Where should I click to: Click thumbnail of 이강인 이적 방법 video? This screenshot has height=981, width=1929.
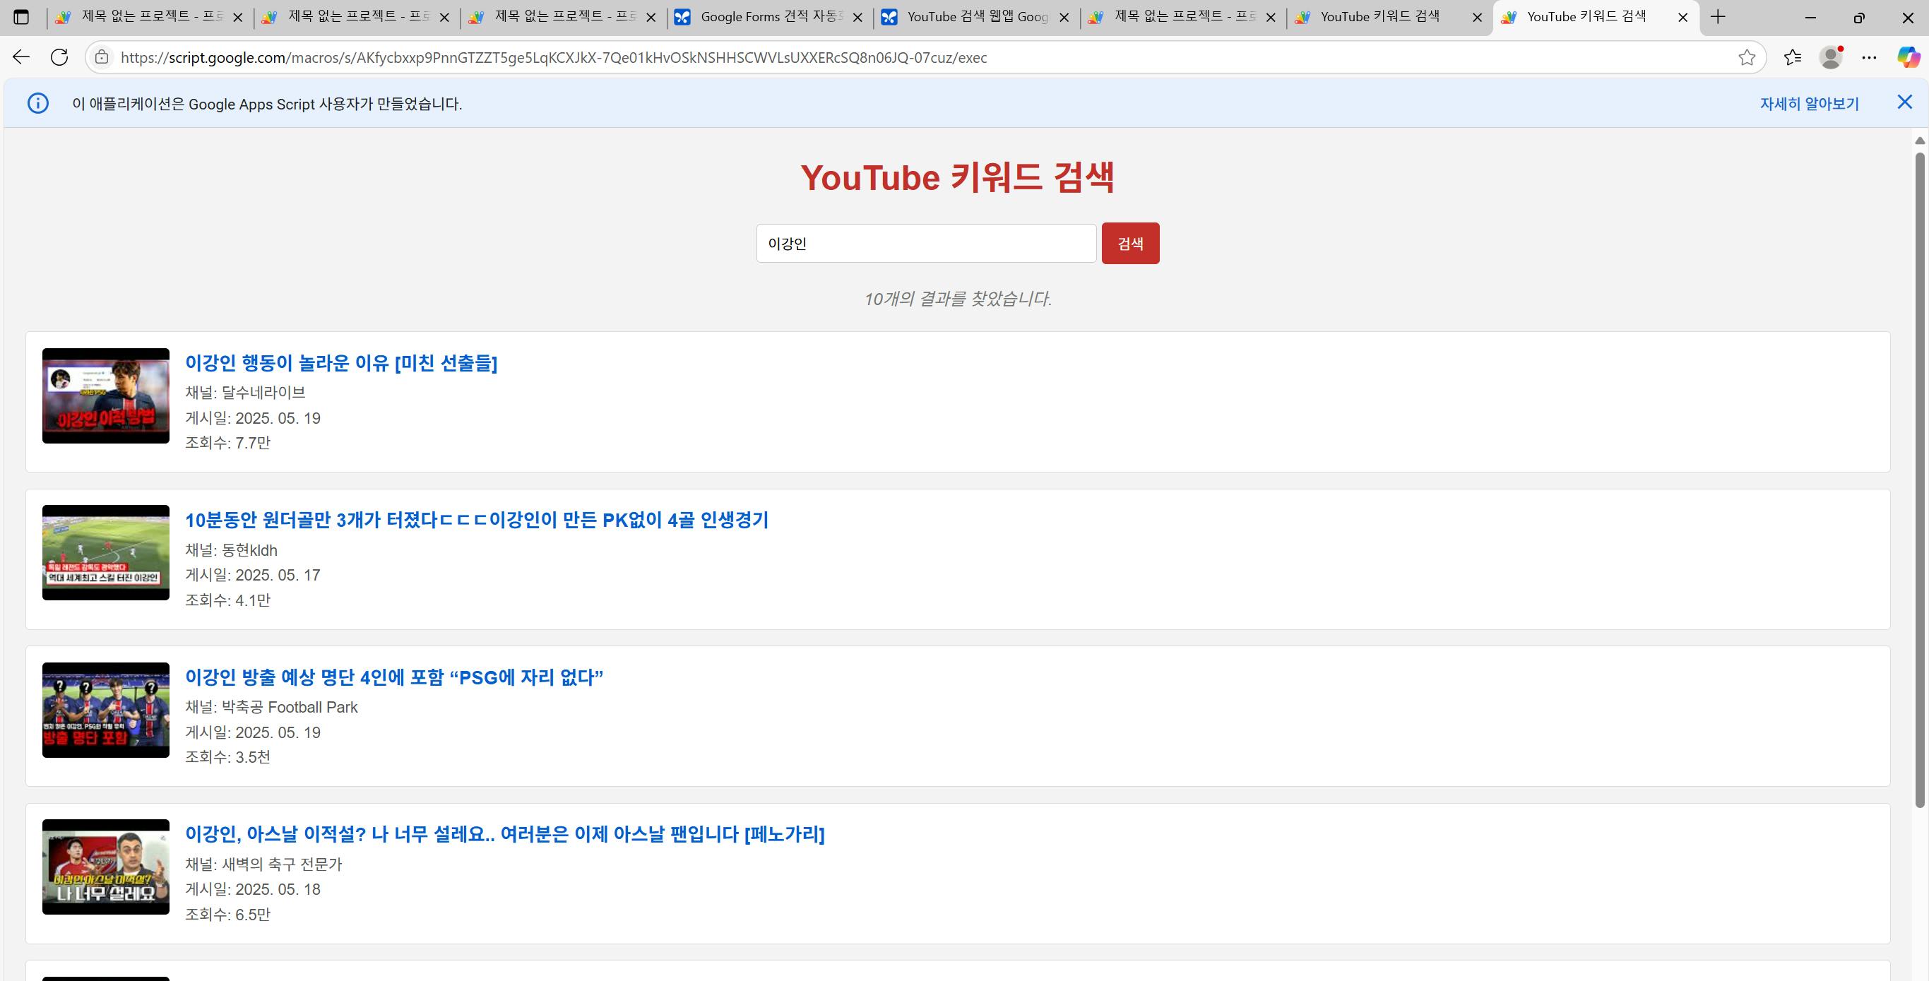tap(105, 396)
